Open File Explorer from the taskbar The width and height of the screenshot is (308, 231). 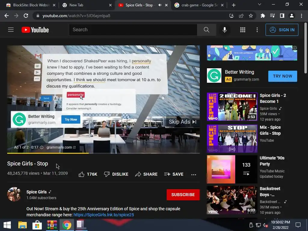[x=22, y=225]
